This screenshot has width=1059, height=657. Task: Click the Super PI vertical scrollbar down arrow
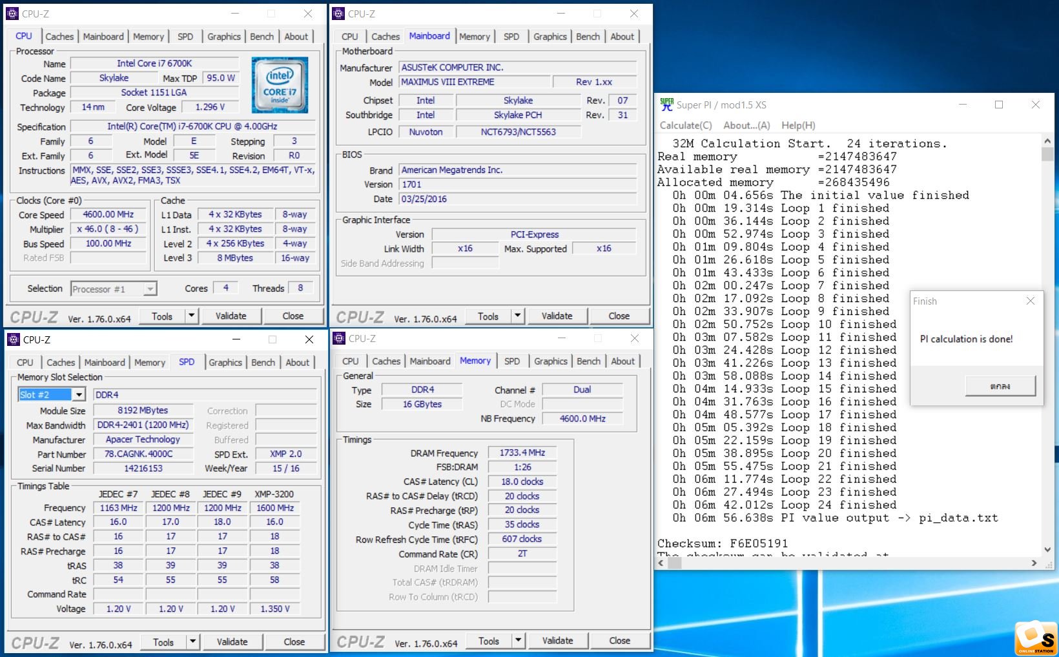[x=1047, y=550]
